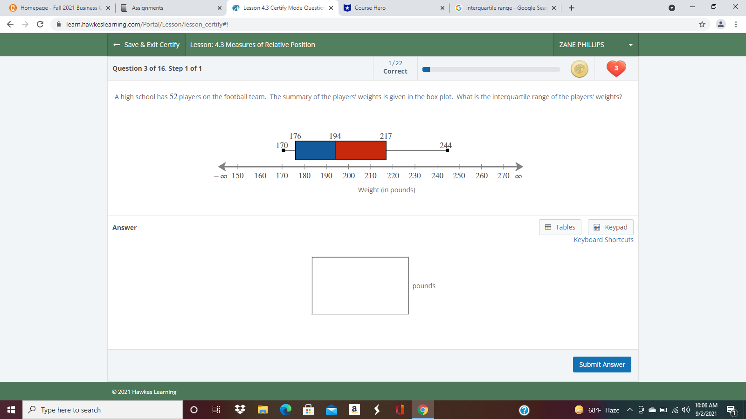Click Save & Exit Certify
The height and width of the screenshot is (419, 746).
point(146,45)
